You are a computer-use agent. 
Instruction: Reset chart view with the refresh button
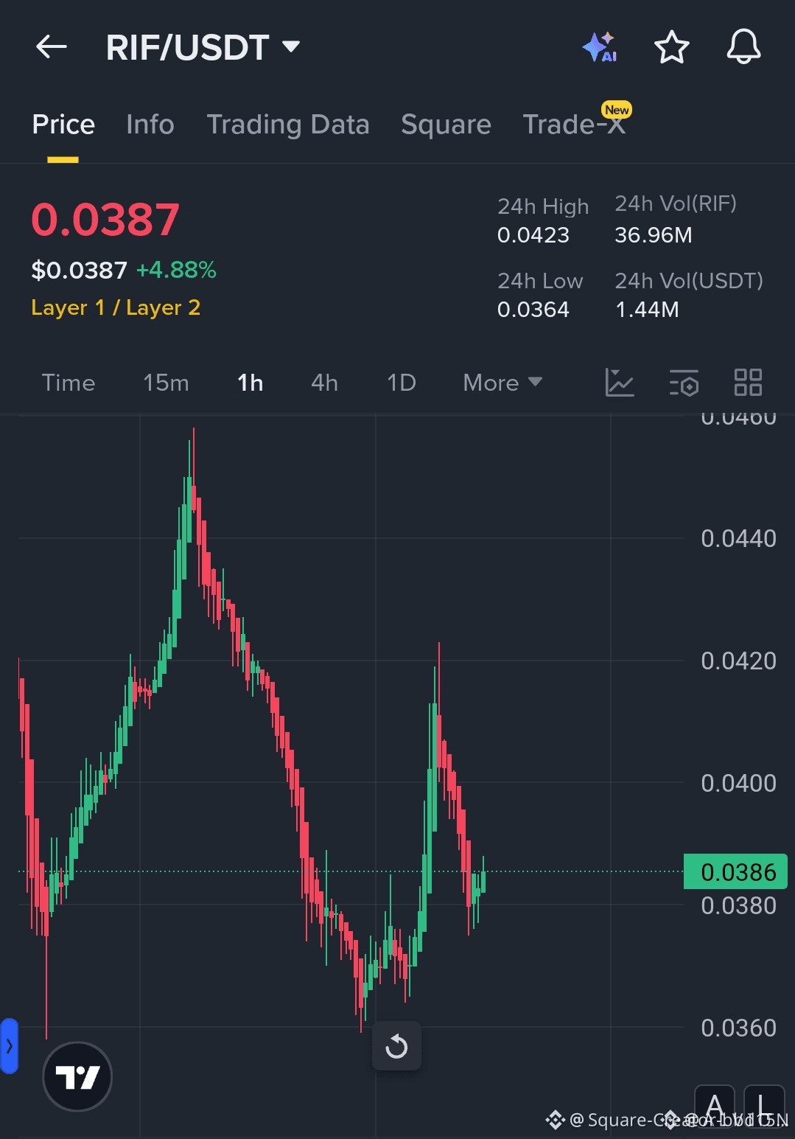(x=396, y=1045)
